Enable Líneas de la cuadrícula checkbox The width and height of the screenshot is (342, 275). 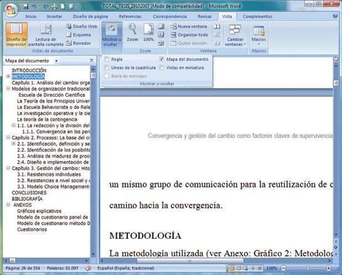[107, 68]
